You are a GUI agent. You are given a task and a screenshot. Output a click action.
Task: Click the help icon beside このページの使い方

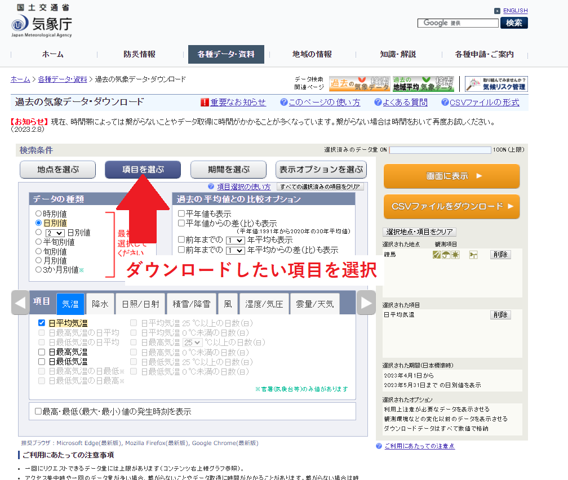pos(284,103)
